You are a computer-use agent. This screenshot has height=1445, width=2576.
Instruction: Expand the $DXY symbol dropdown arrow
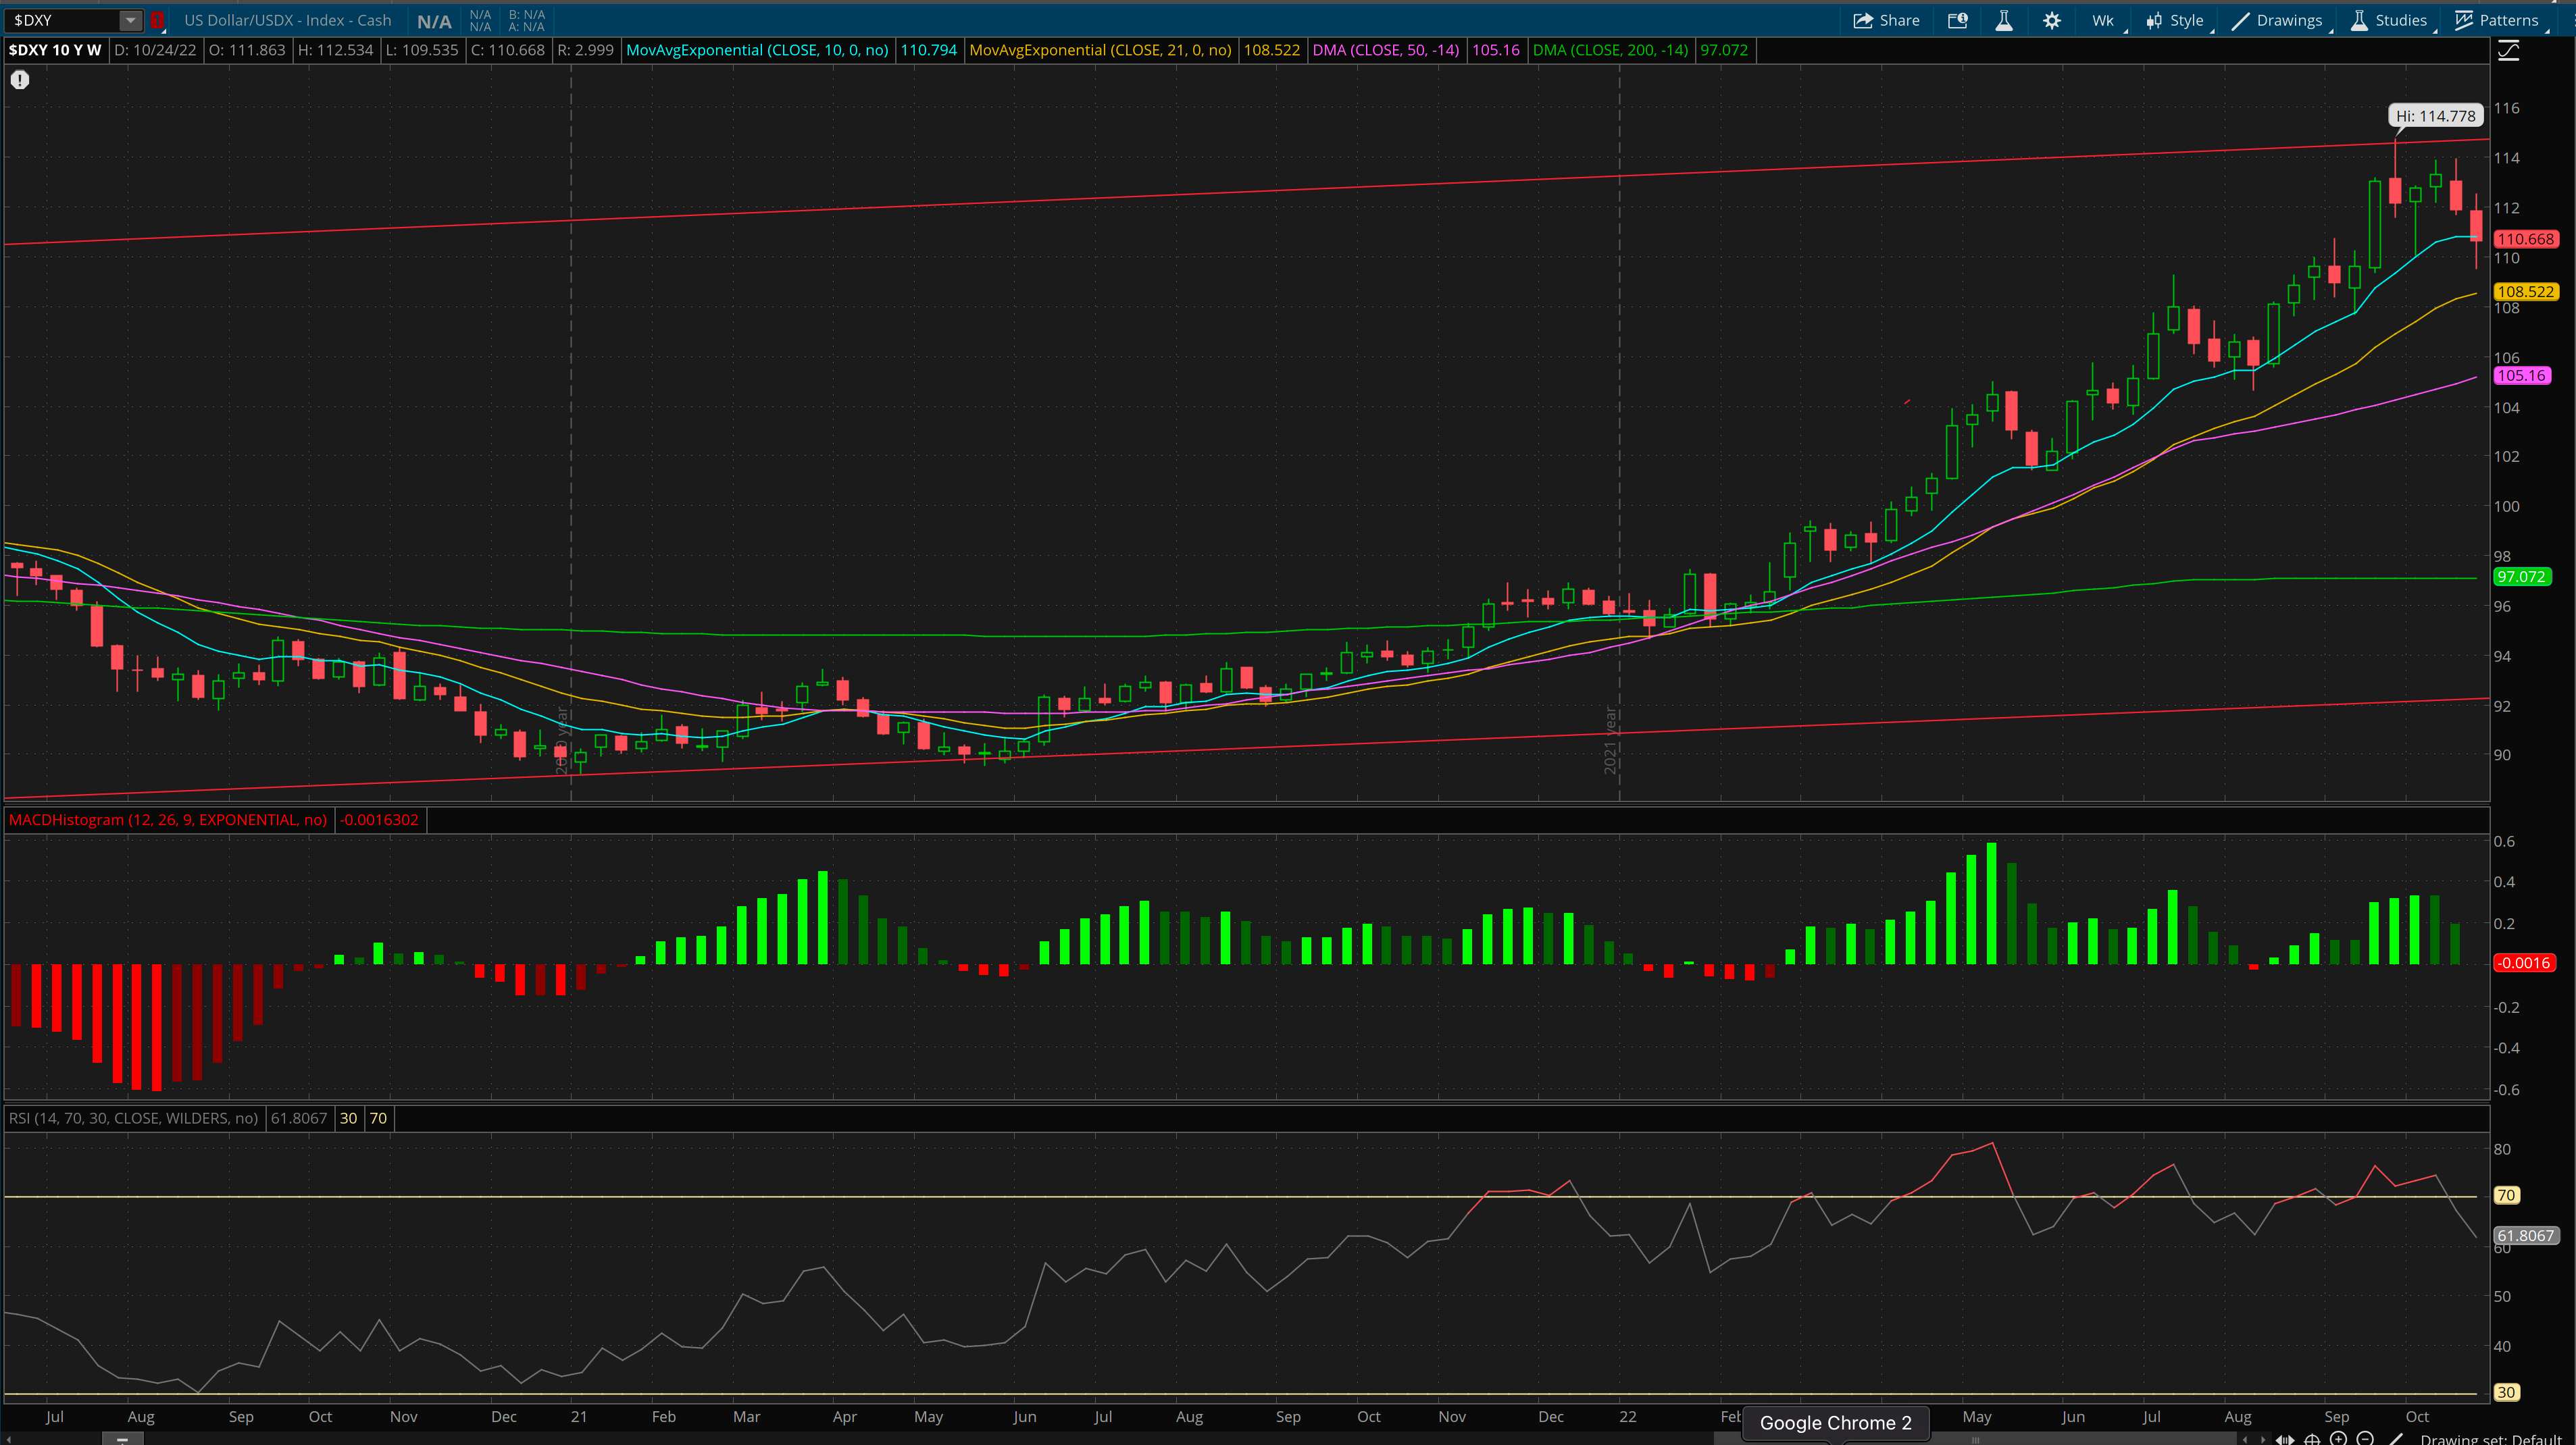[130, 20]
